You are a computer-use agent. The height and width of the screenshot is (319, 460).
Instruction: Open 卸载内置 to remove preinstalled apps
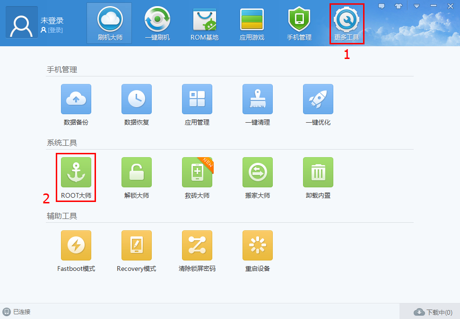coord(318,172)
